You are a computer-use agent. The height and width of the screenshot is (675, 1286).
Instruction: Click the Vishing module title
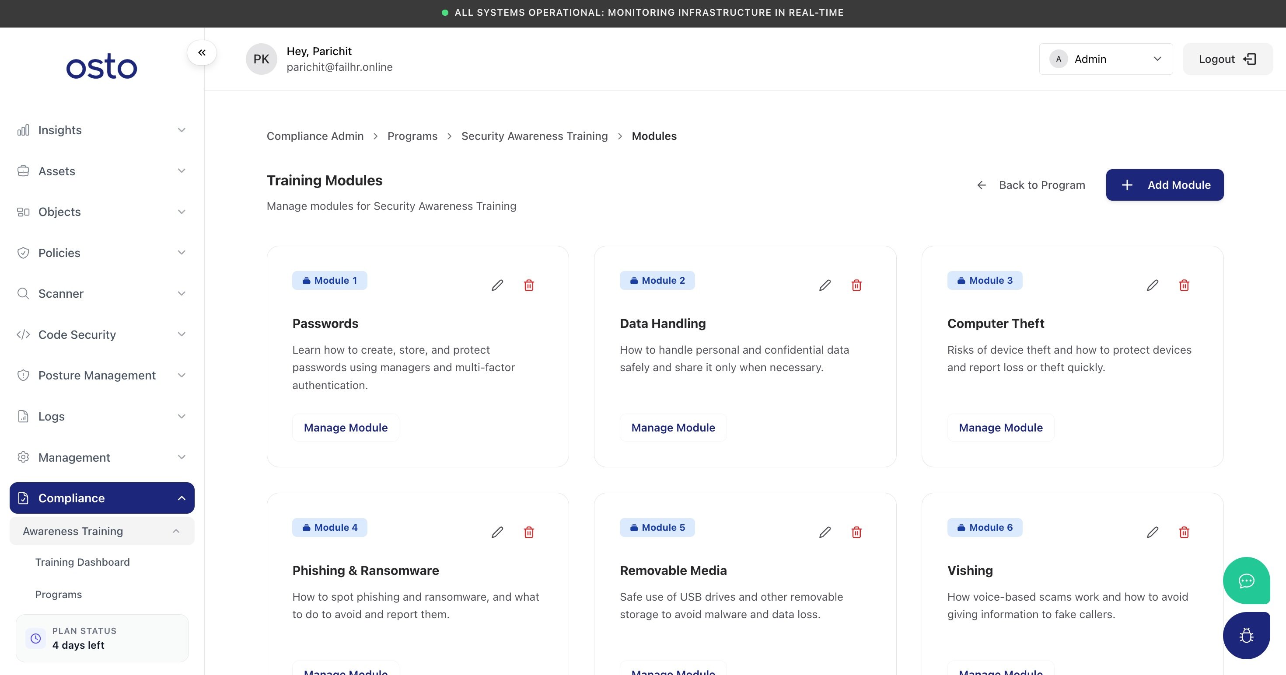pos(970,570)
